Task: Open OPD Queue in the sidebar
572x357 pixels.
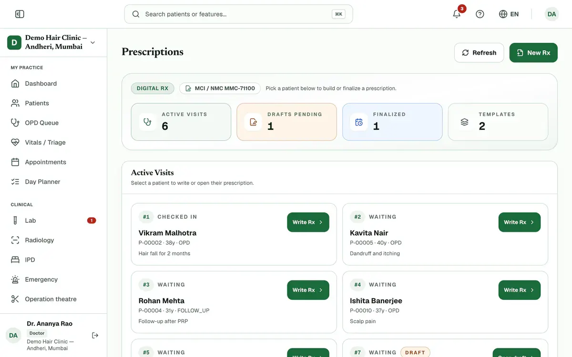Action: click(53, 123)
